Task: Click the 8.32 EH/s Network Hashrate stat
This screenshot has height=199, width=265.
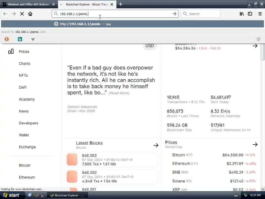Action: (225, 113)
